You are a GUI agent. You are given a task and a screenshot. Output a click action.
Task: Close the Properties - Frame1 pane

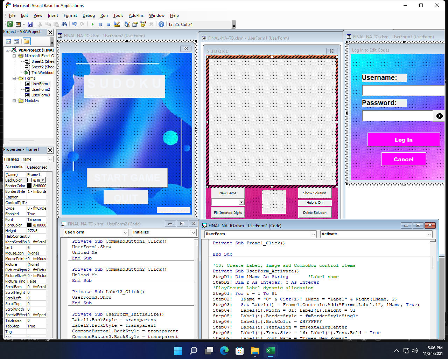(50, 150)
